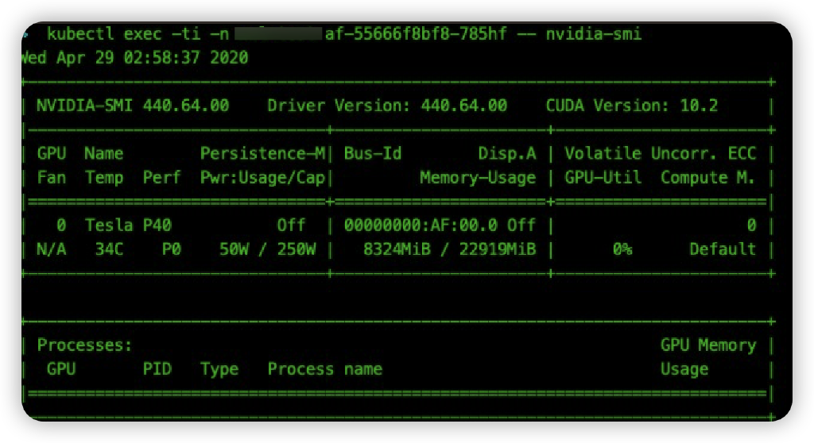Click the 'Usage' header under GPU Memory
The width and height of the screenshot is (814, 443).
[684, 369]
